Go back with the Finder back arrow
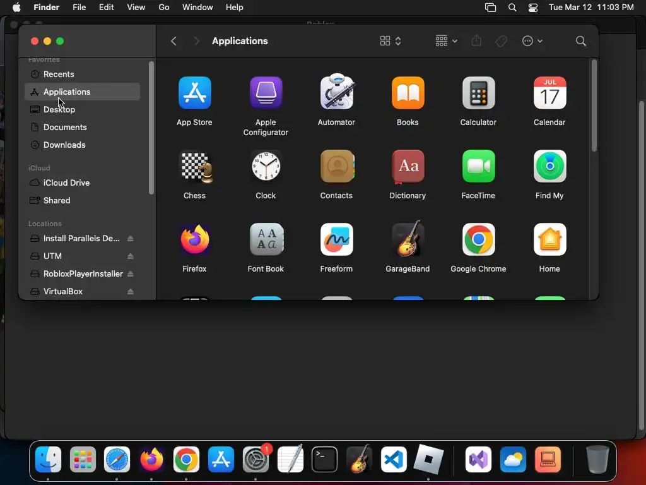 [x=173, y=41]
